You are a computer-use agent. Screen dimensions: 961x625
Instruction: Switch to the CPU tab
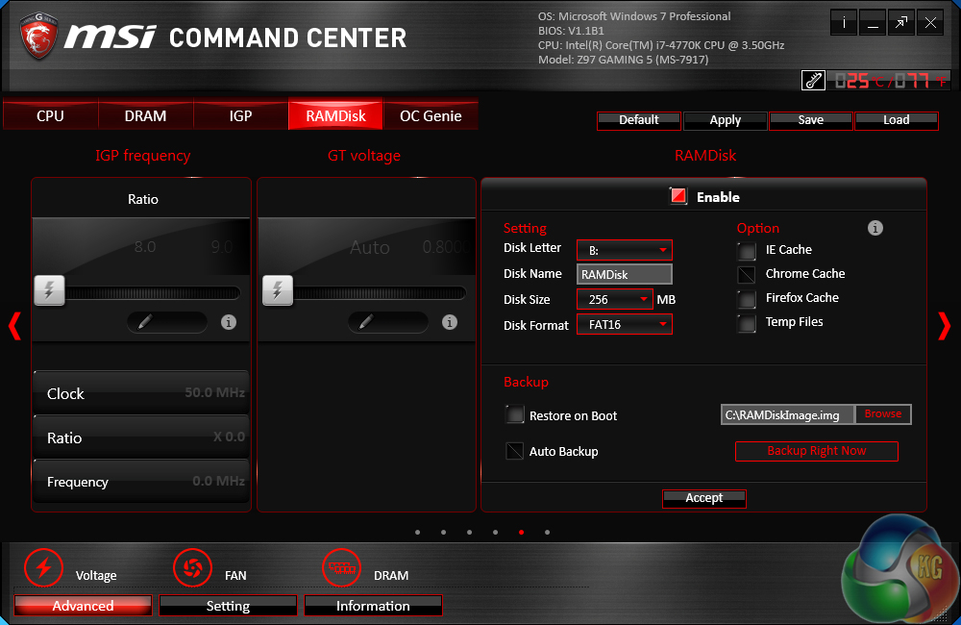point(50,115)
